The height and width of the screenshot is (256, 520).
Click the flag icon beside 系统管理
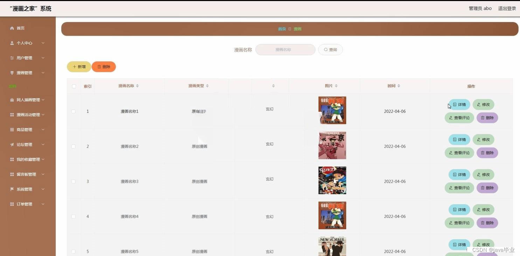click(12, 189)
